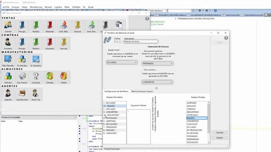Image resolution: width=271 pixels, height=152 pixels.
Task: Click Aceptar button in Workflow dialog
Action: tap(220, 138)
